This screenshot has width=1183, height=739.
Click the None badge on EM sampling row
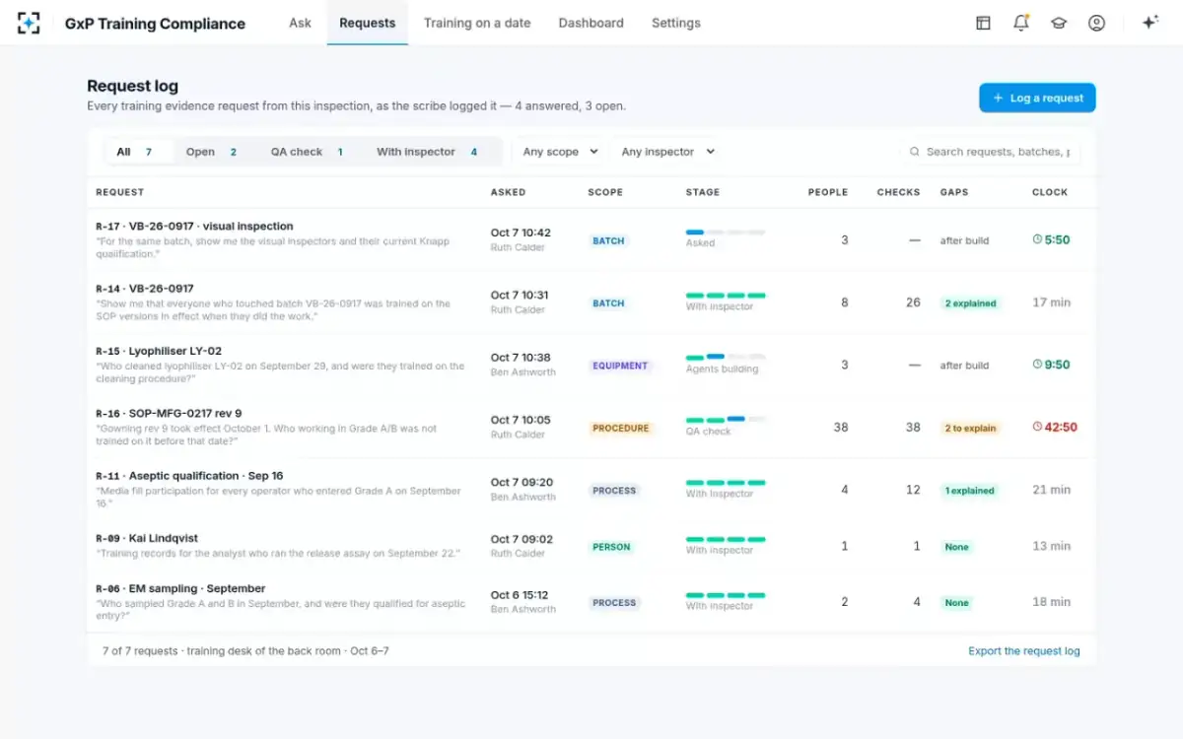click(956, 603)
